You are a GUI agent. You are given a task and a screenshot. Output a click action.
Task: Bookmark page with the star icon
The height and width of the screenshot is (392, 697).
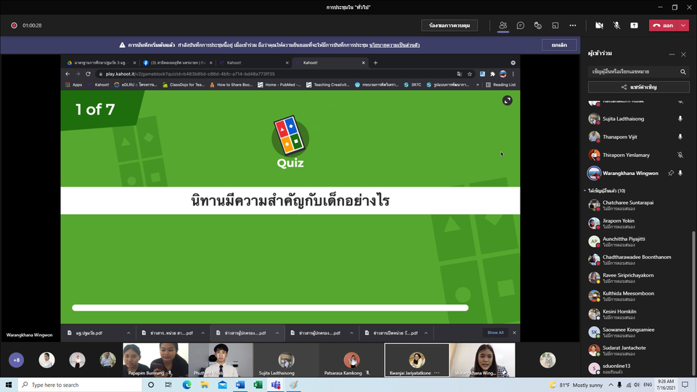(x=470, y=74)
